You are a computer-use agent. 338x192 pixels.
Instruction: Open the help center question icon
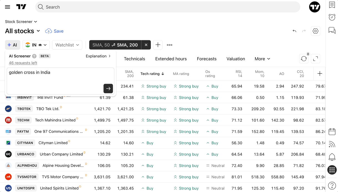click(x=332, y=185)
